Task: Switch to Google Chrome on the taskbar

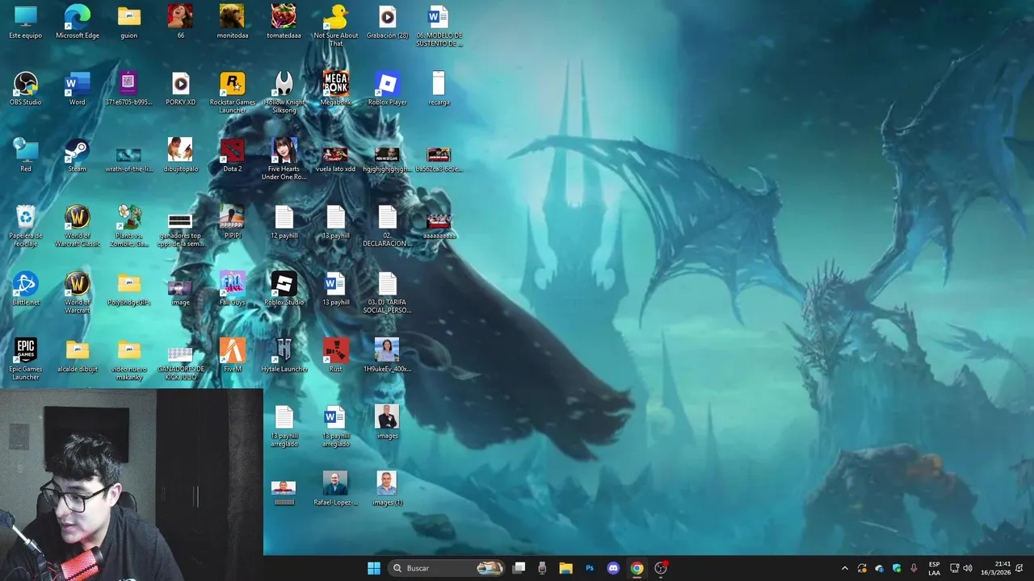Action: tap(637, 568)
